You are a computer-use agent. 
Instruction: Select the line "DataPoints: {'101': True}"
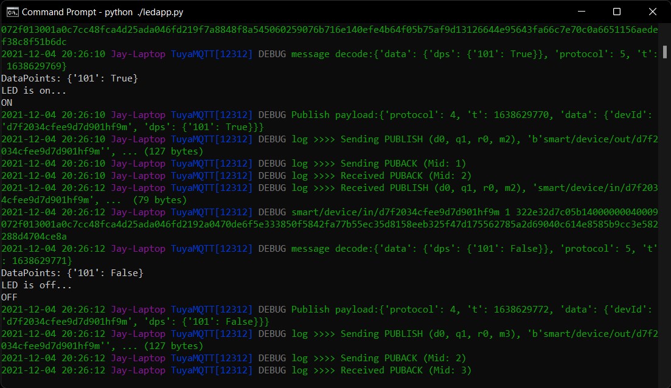tap(69, 78)
